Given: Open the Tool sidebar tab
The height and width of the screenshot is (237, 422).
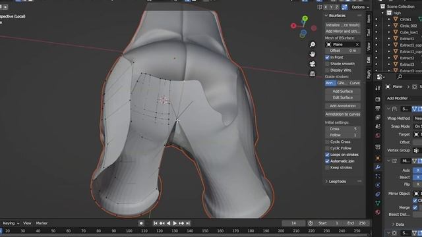Looking at the screenshot, I should click(x=369, y=32).
